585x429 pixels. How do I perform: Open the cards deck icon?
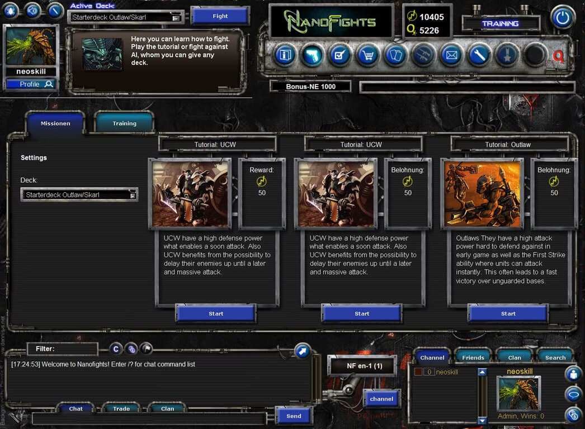click(395, 55)
